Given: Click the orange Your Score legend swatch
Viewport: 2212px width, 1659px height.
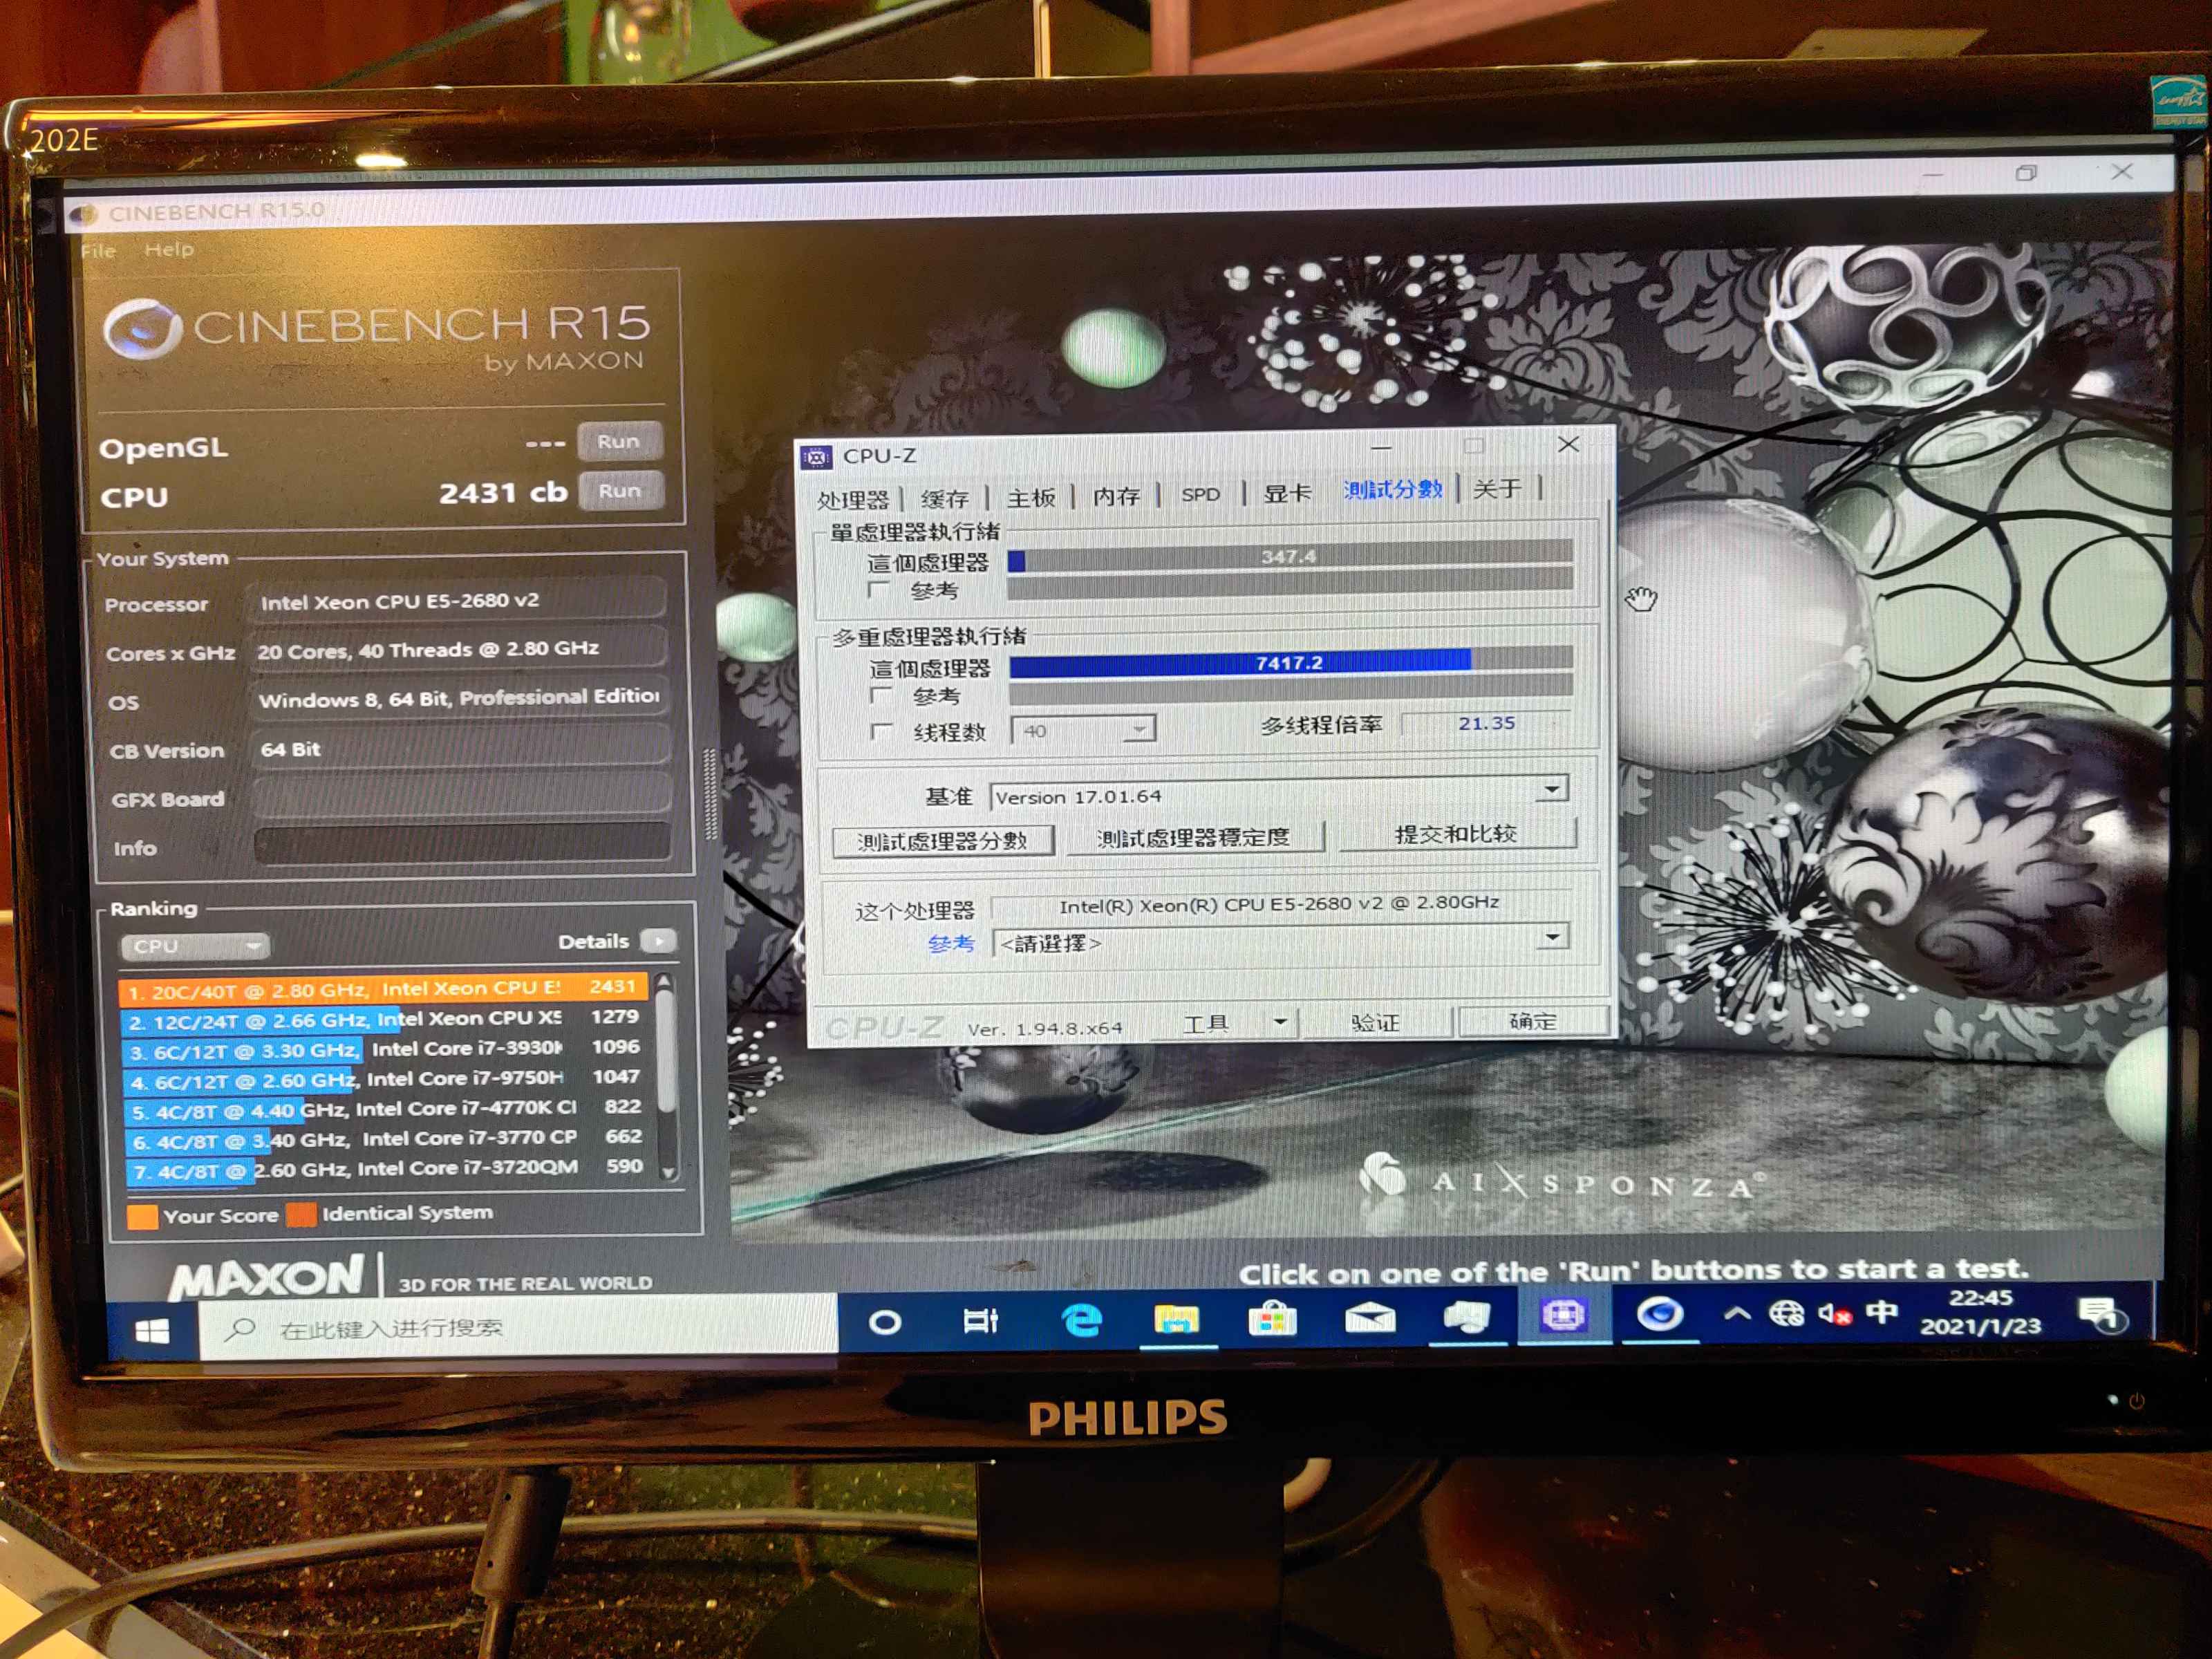Looking at the screenshot, I should (142, 1216).
